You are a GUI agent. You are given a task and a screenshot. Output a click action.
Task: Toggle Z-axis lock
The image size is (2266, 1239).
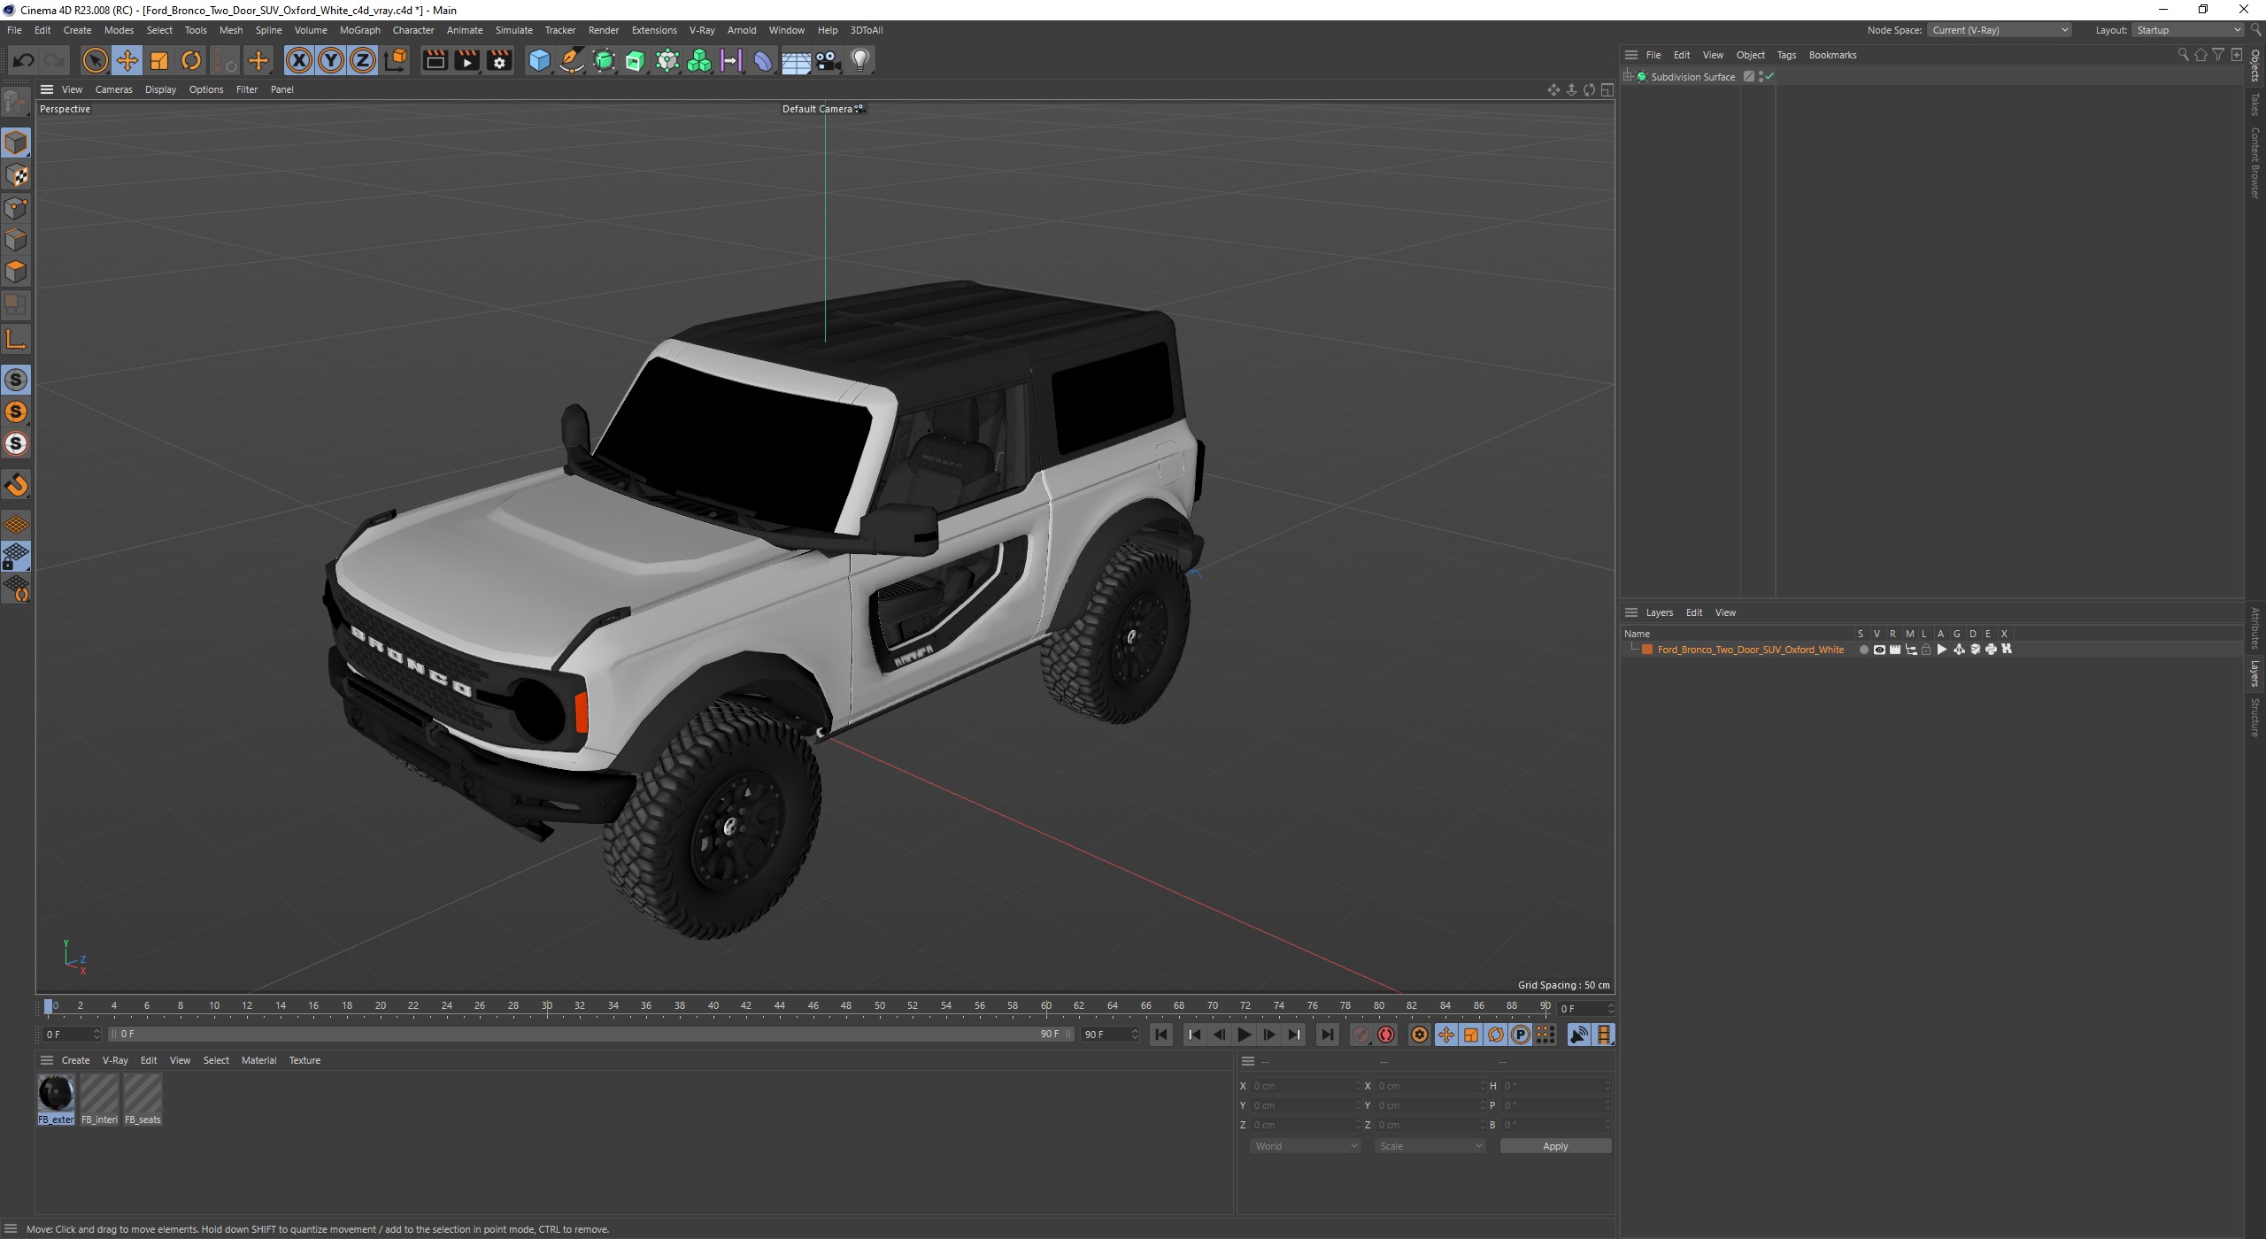pyautogui.click(x=362, y=60)
